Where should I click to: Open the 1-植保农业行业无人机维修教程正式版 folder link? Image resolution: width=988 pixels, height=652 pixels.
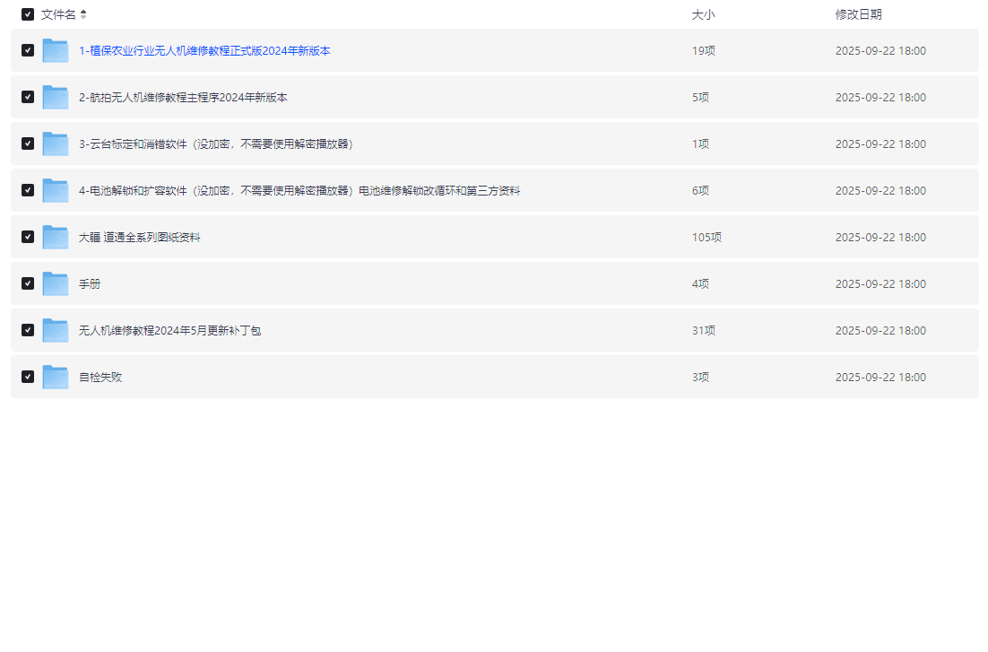pos(204,51)
